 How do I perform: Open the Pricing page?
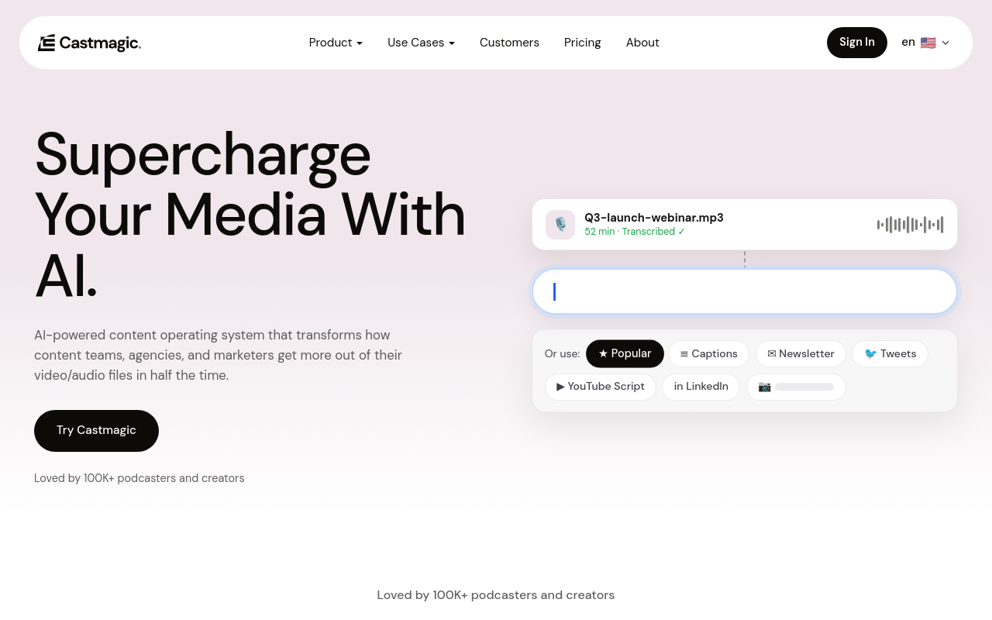[583, 43]
